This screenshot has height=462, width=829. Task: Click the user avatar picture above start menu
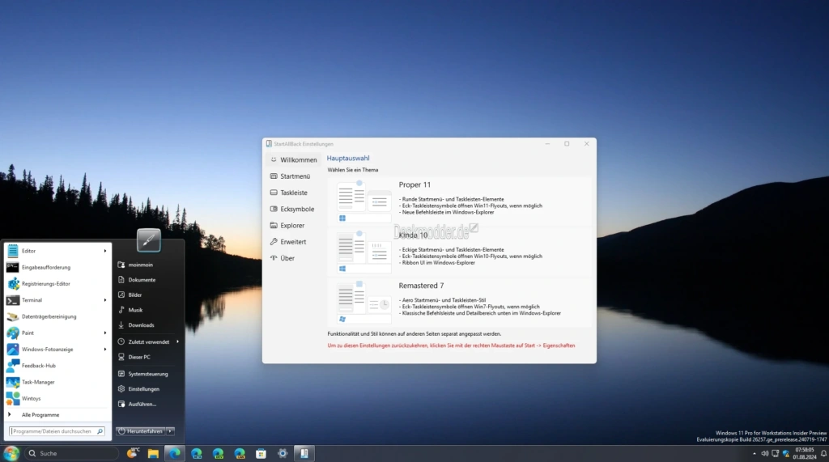[149, 240]
